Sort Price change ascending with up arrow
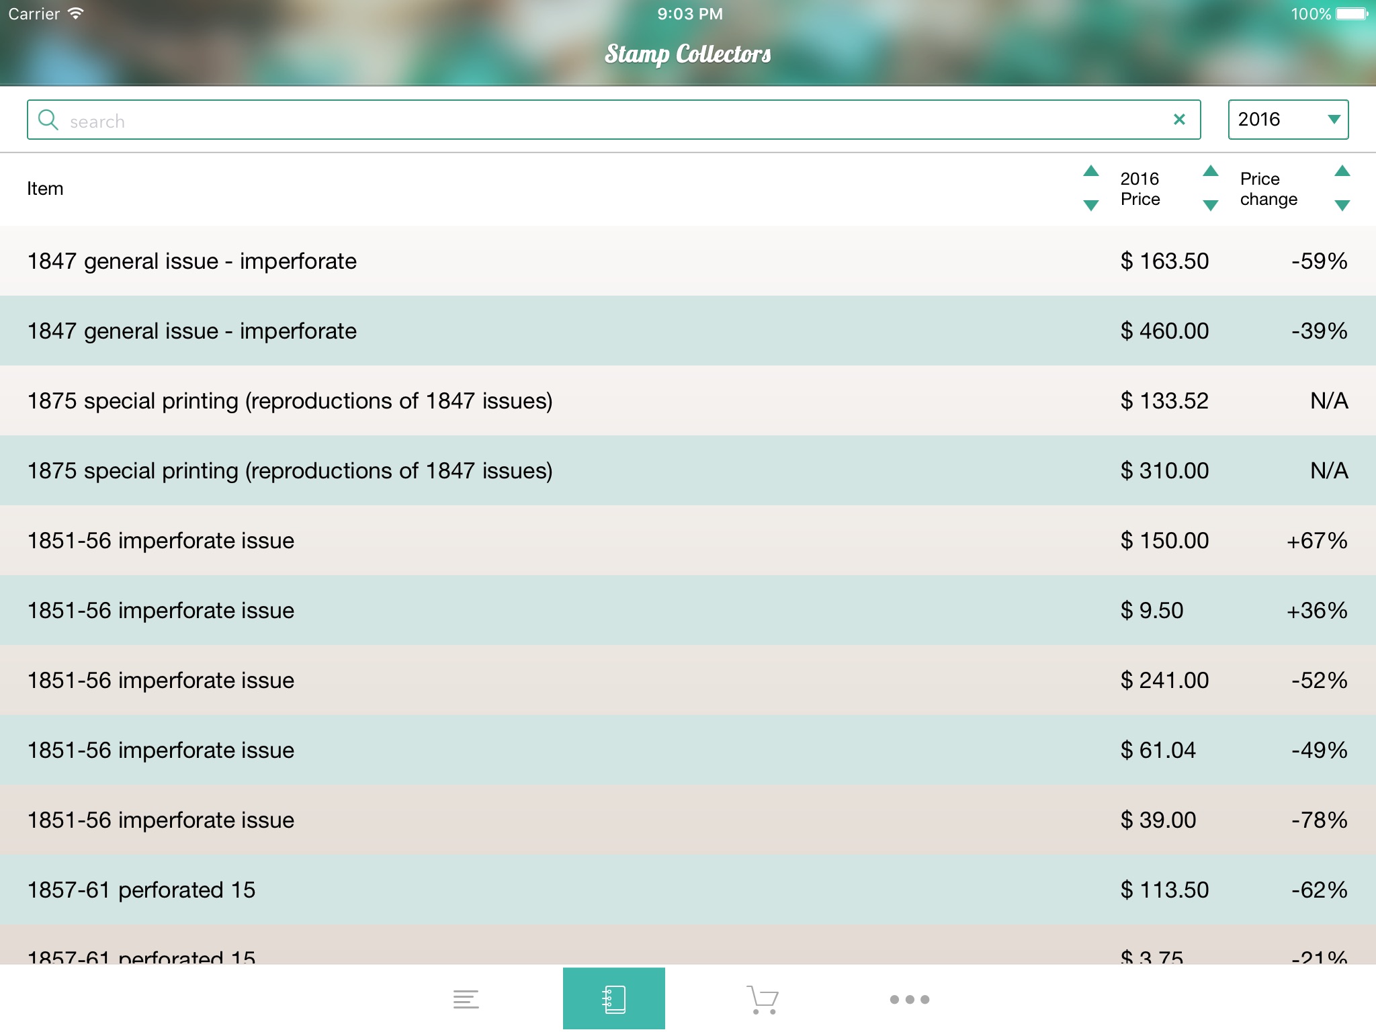Screen dimensions: 1376x1032 1342,171
